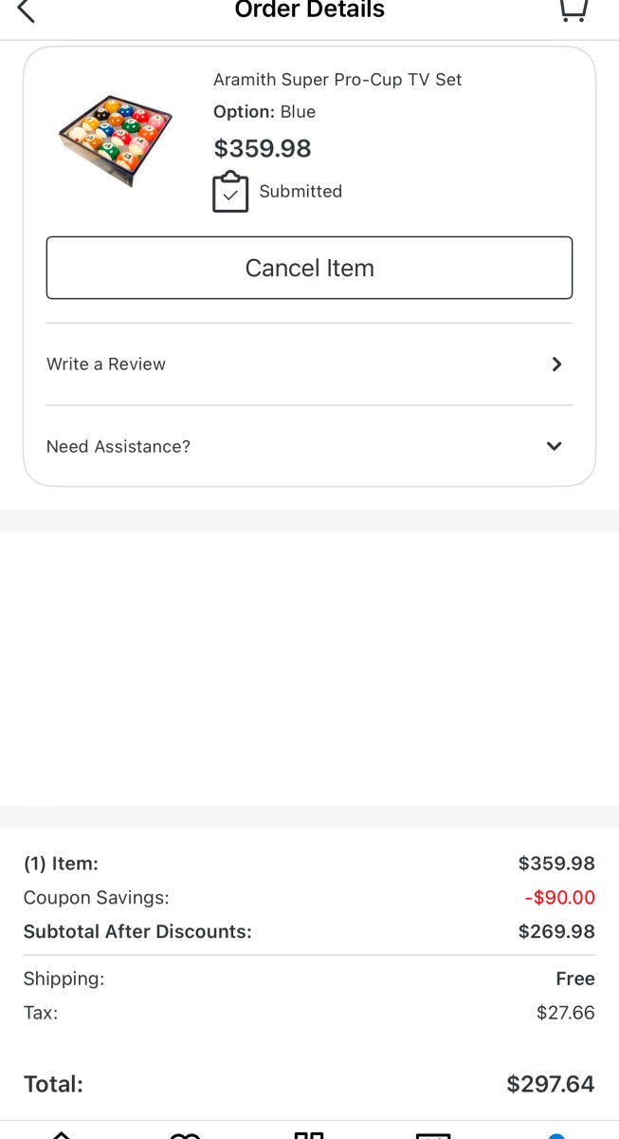The width and height of the screenshot is (619, 1139).
Task: Open the heart favorites icon in bottom bar
Action: (185, 1134)
